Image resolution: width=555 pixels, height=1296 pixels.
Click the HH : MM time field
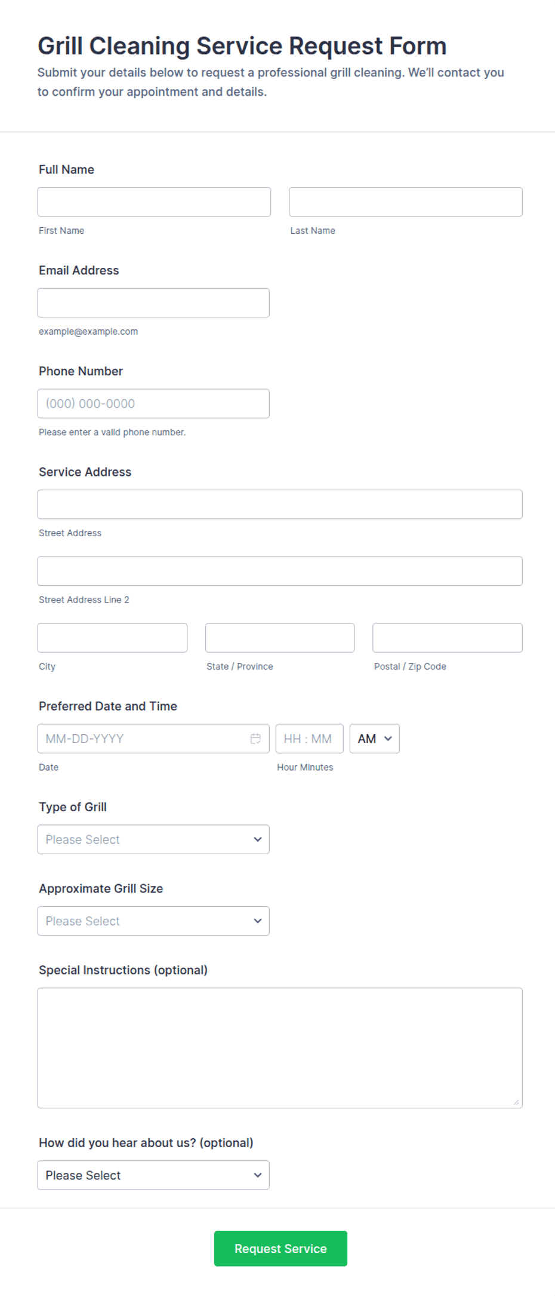(310, 739)
